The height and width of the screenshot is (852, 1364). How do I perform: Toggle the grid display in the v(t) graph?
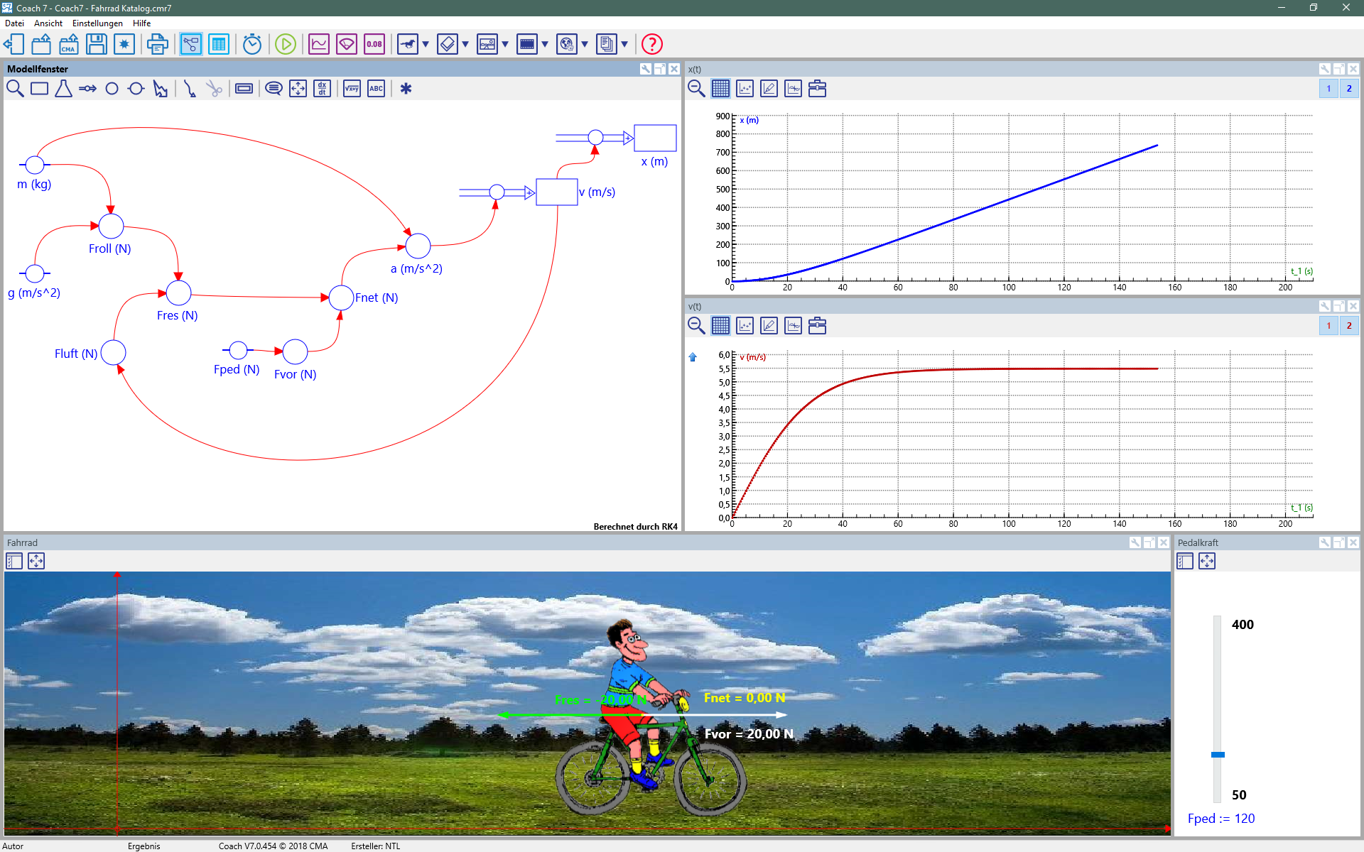point(720,326)
